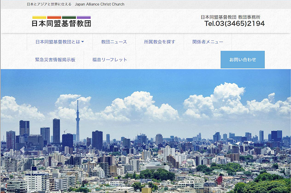This screenshot has width=291, height=193.
Task: Click the お問い合わせ contact button
Action: tap(242, 60)
